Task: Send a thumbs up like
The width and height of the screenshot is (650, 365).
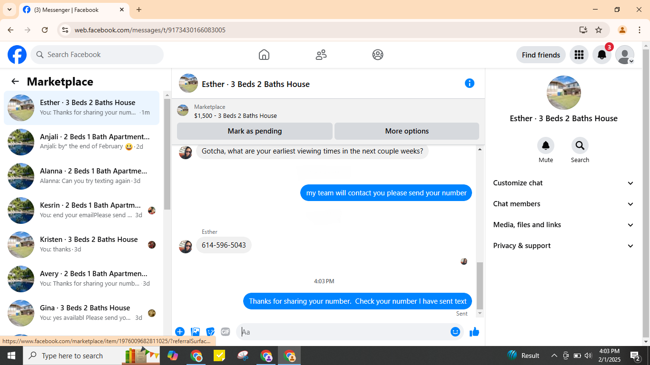Action: click(x=474, y=332)
